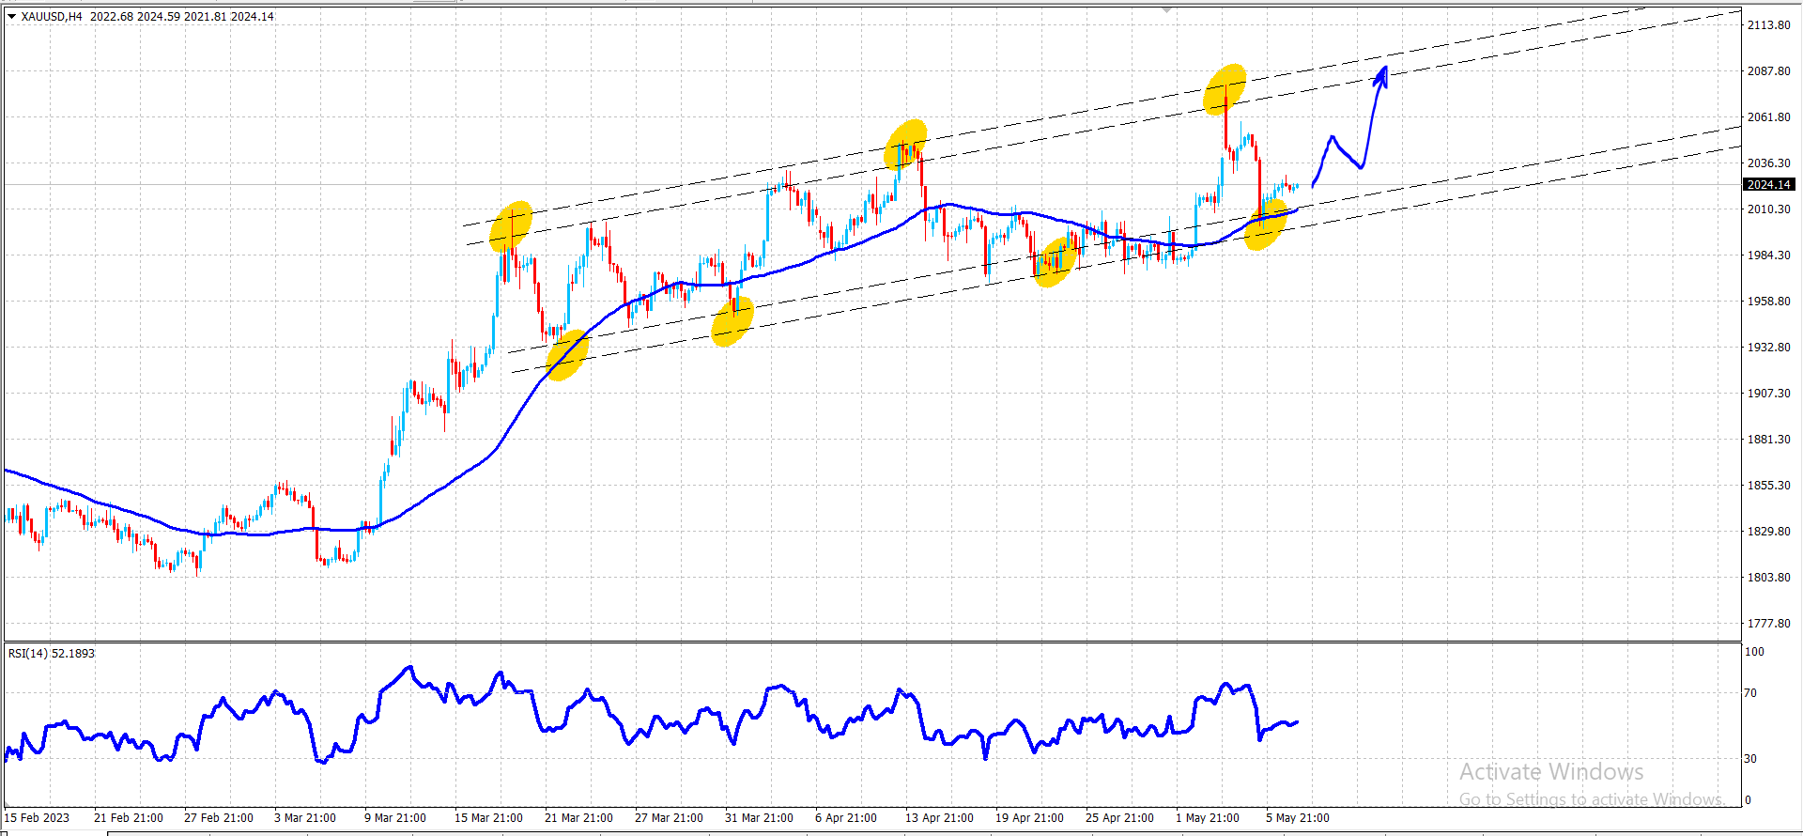
Task: Click the 1829.80 price scale value
Action: [1769, 532]
